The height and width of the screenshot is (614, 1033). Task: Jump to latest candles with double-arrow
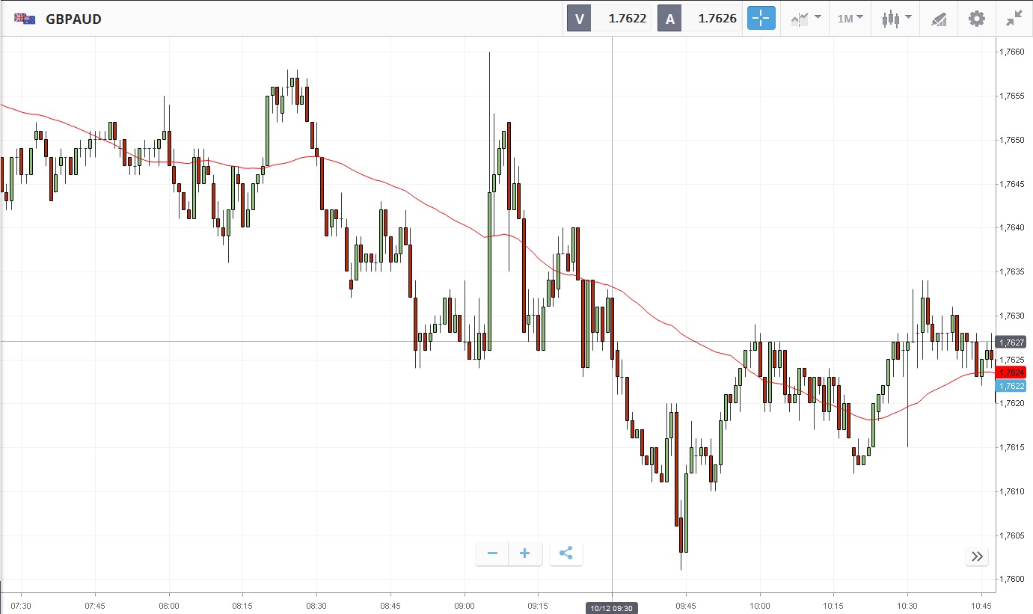coord(977,556)
